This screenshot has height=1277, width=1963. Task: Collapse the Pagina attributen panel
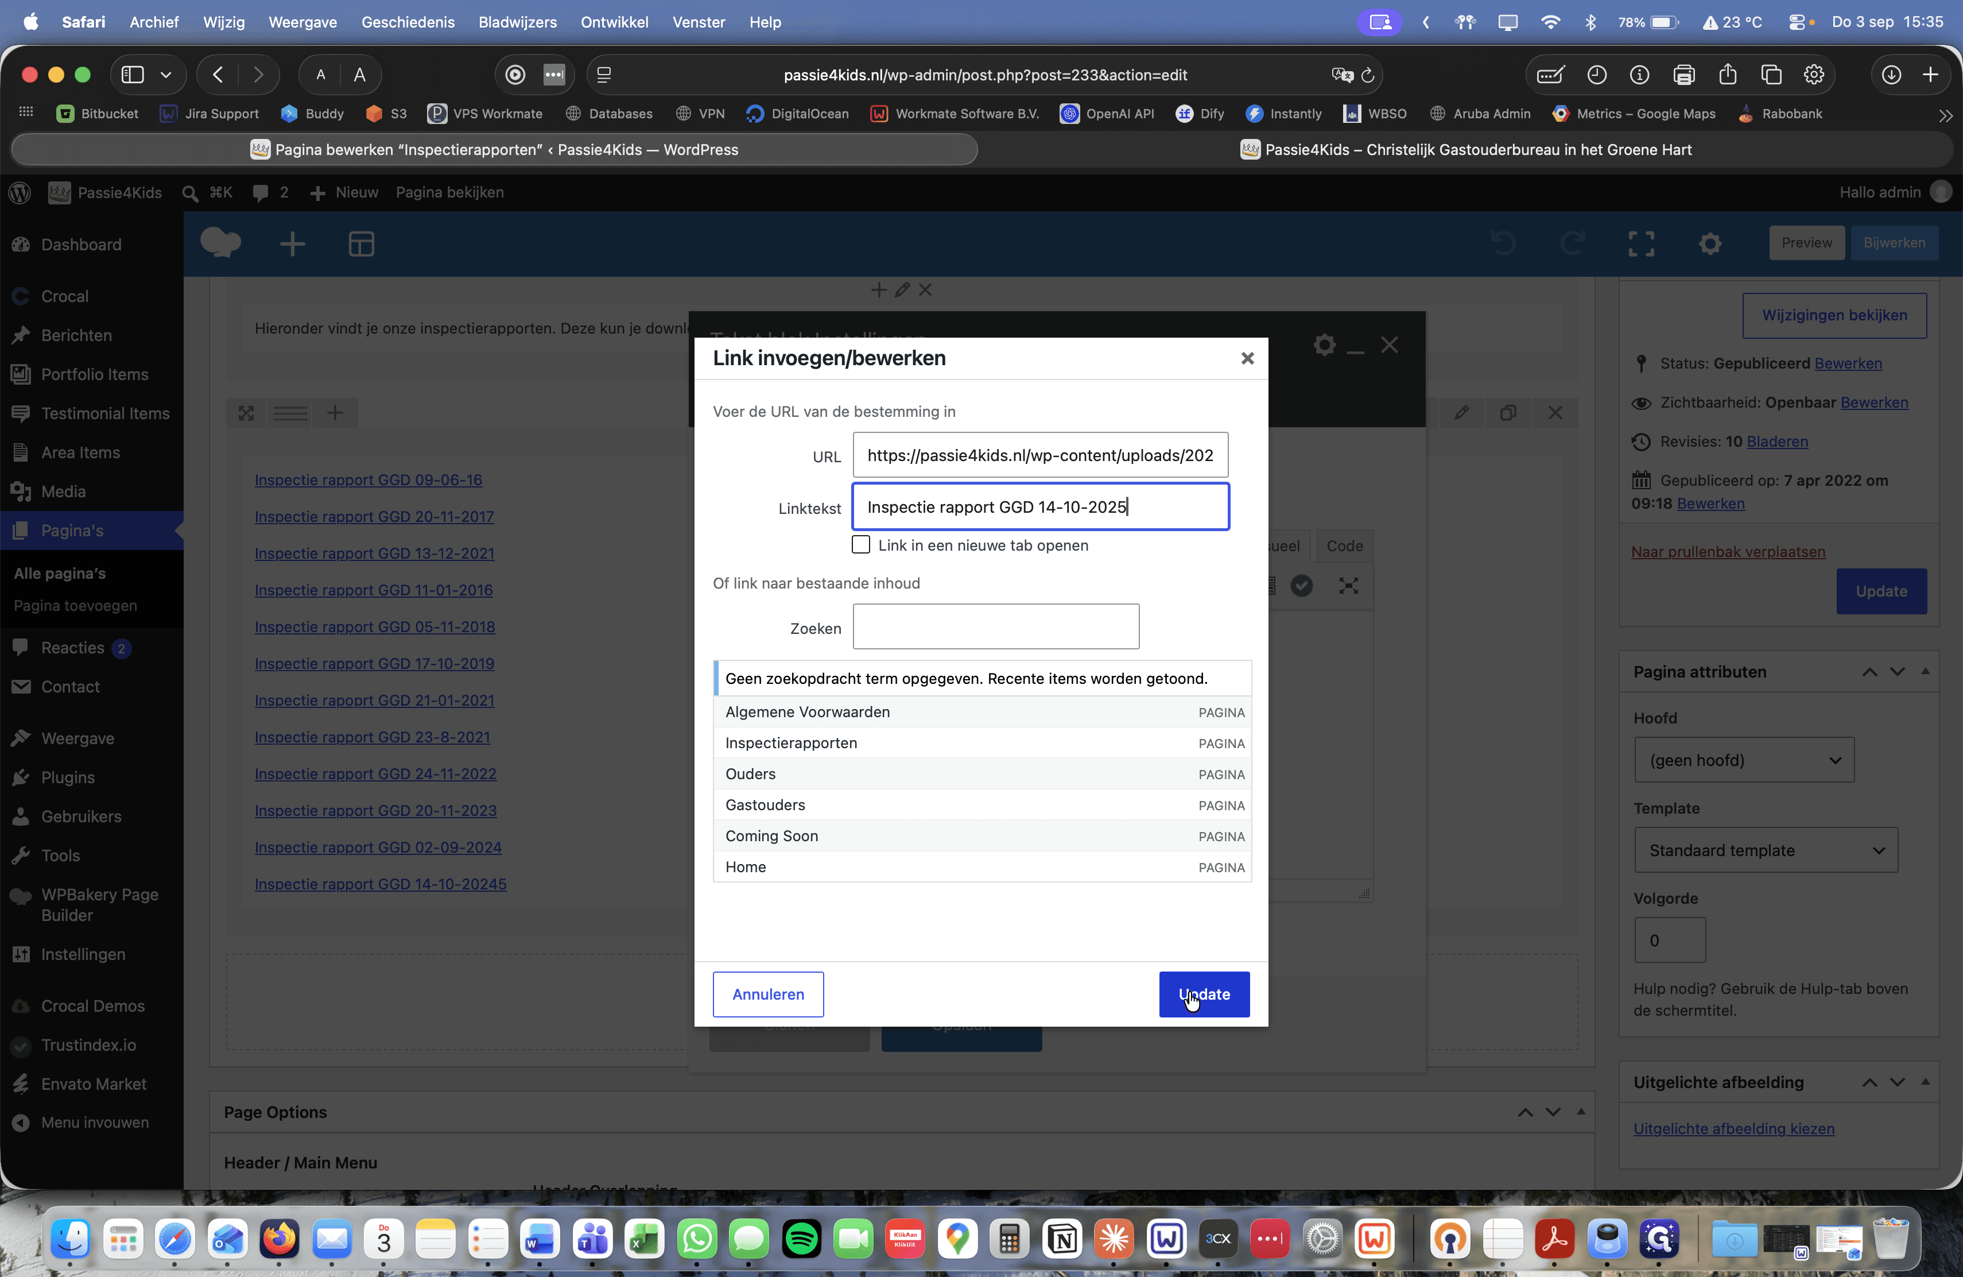[x=1925, y=671]
